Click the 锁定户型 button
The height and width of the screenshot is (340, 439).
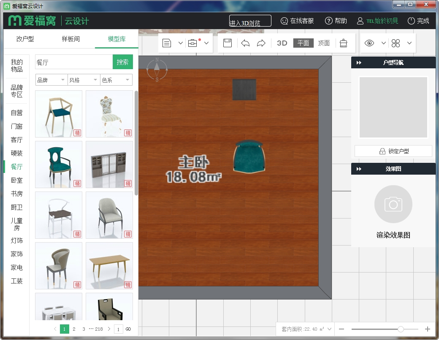coord(393,151)
